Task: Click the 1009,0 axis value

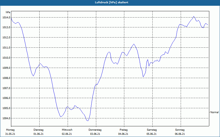Action: (6, 68)
